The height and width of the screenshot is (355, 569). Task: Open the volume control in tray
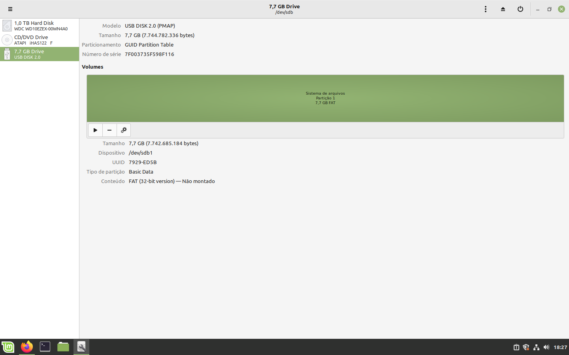point(546,347)
